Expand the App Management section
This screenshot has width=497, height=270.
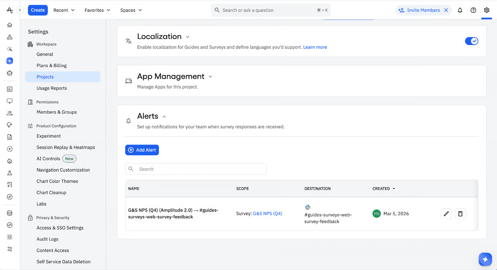click(210, 77)
